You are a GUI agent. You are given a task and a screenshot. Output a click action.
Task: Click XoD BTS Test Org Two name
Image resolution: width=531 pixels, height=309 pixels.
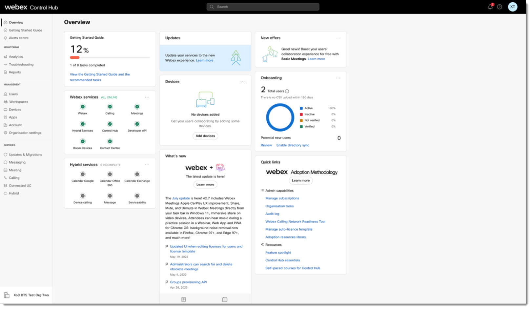pos(31,295)
